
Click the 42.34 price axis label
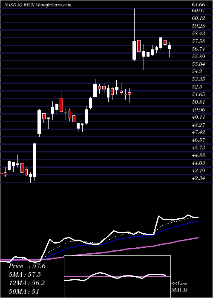199,178
